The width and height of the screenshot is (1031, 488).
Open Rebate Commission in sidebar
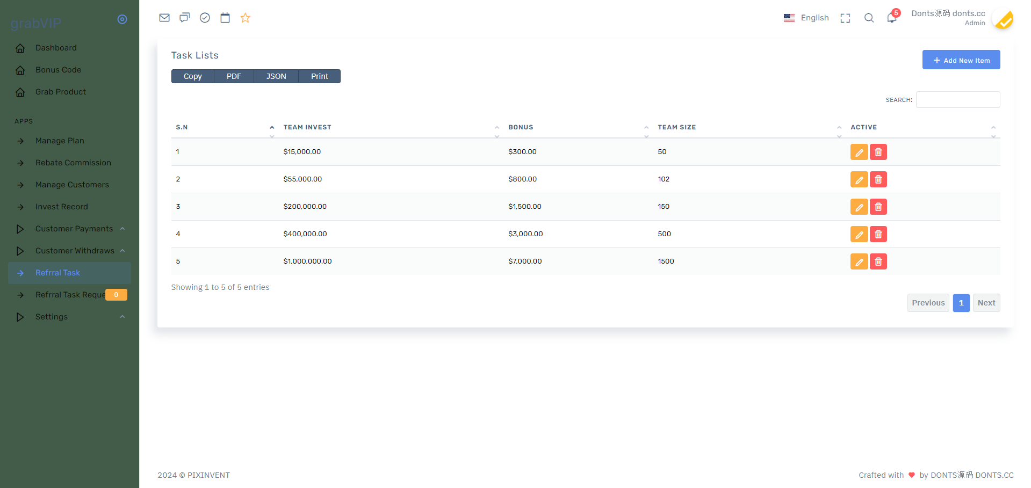click(x=69, y=163)
